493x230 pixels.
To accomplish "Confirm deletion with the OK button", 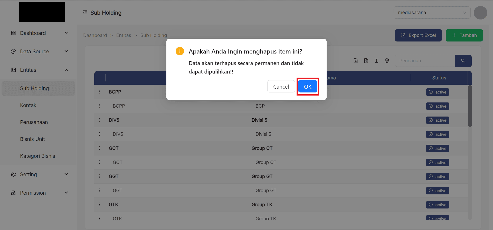I will tap(308, 87).
